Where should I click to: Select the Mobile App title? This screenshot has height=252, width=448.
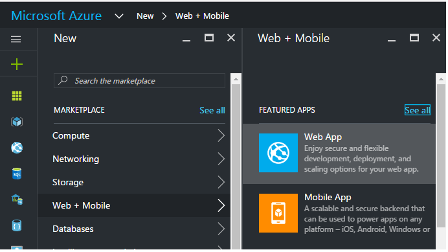pos(328,197)
